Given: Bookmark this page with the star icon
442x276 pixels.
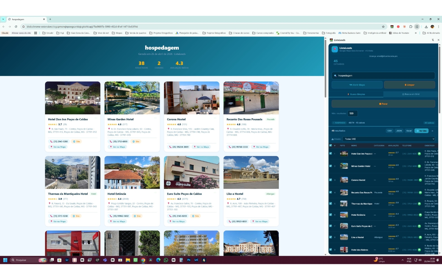Looking at the screenshot, I should (383, 27).
